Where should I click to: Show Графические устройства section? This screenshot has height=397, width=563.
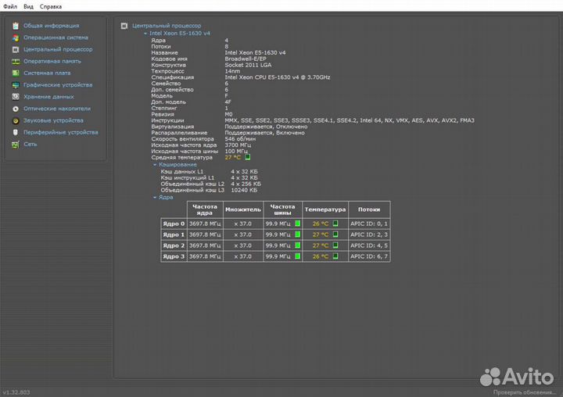pyautogui.click(x=58, y=84)
